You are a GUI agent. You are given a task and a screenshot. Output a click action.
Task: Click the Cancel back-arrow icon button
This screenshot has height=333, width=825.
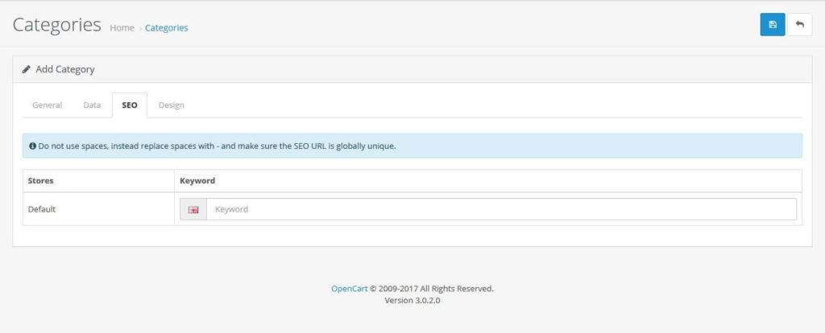tap(799, 25)
